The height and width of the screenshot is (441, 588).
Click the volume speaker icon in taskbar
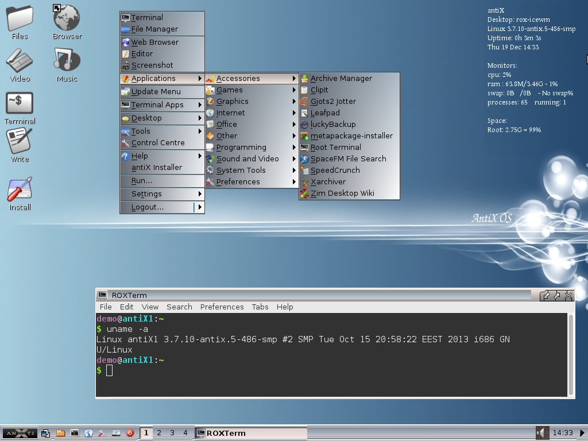(541, 432)
